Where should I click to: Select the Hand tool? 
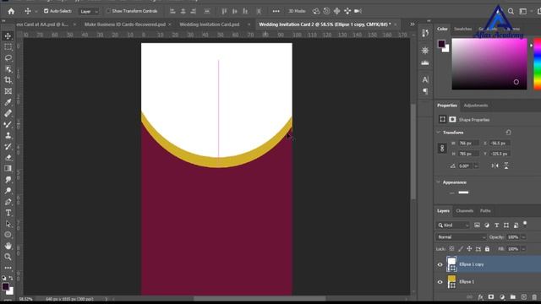(x=8, y=246)
